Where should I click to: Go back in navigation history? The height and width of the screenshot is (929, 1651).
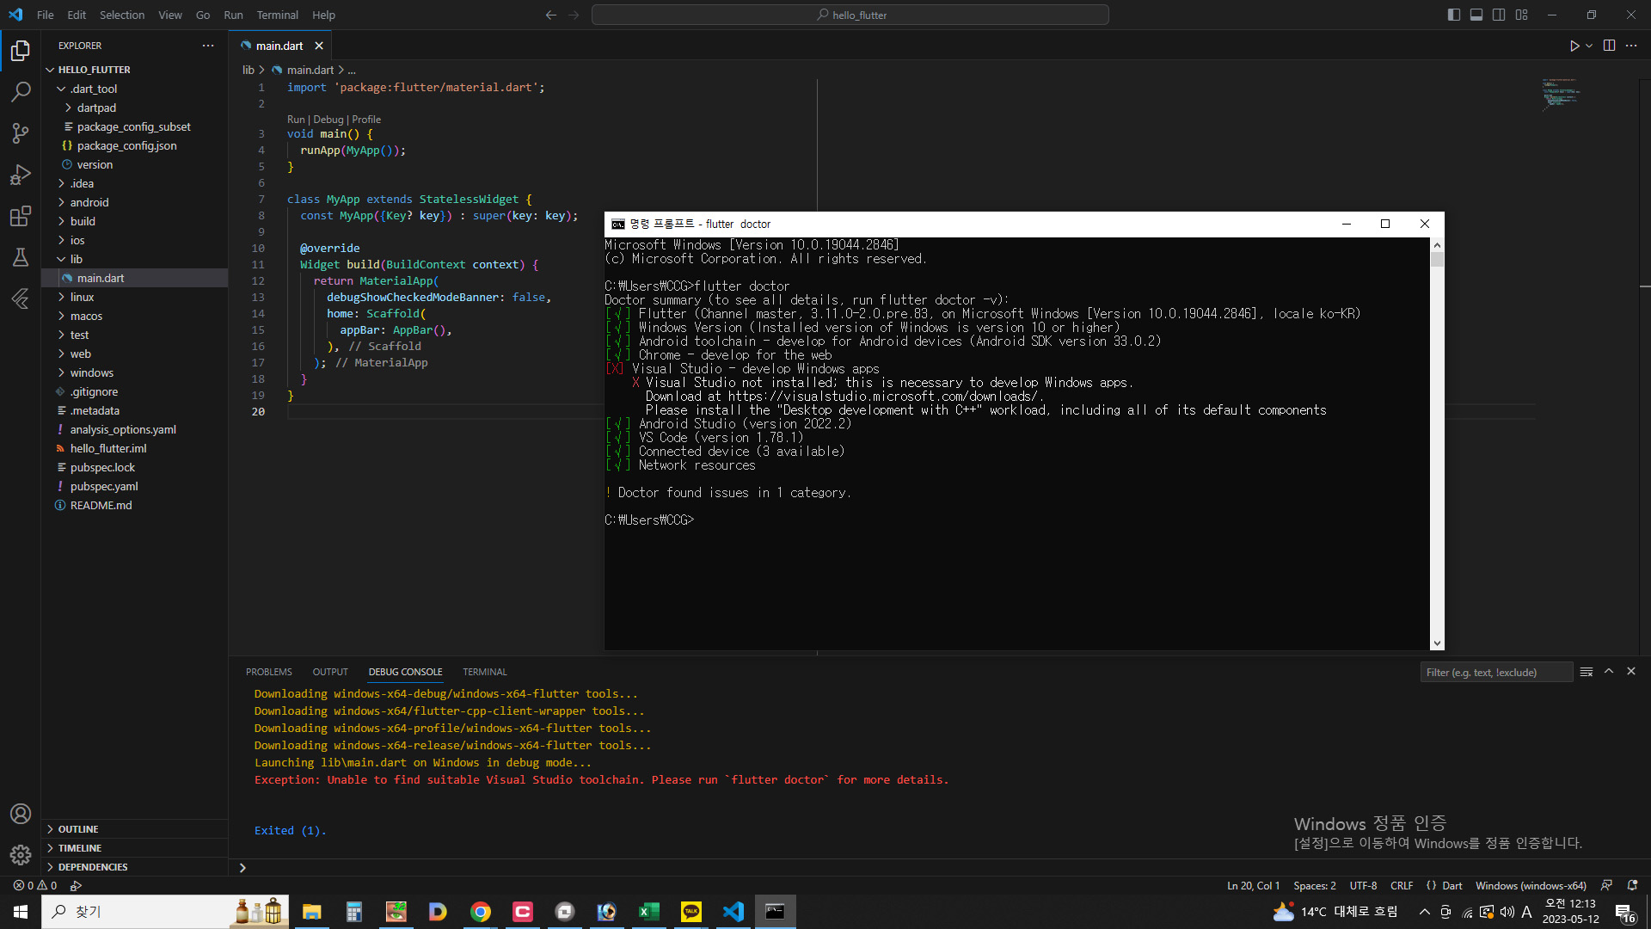click(x=551, y=15)
